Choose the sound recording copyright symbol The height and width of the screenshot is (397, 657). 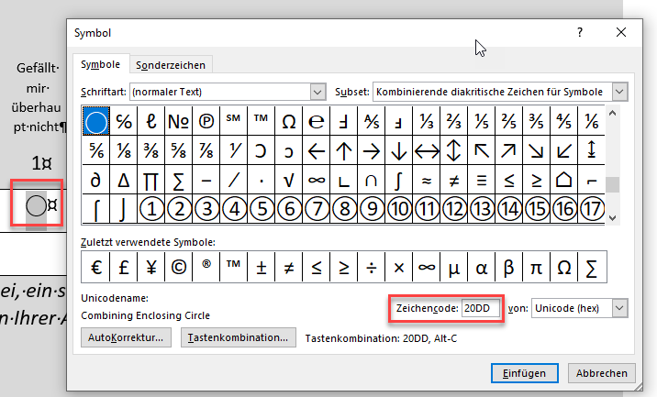206,121
